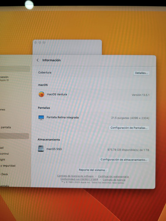
Task: Select the Dock item in sidebar
Action: coord(4,174)
